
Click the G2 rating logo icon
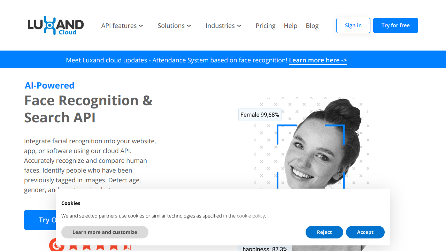pyautogui.click(x=57, y=244)
